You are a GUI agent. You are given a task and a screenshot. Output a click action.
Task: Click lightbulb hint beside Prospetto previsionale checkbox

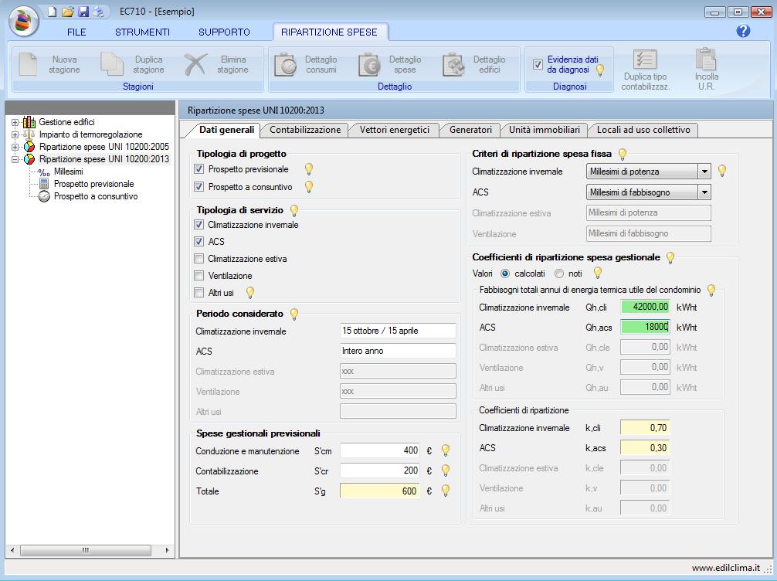point(309,169)
